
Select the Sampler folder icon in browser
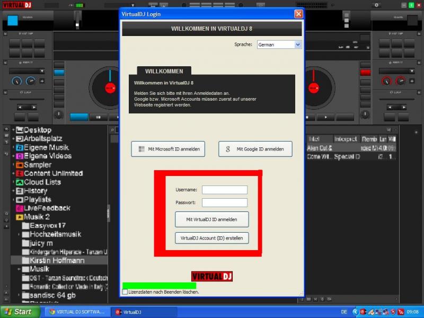(x=20, y=165)
